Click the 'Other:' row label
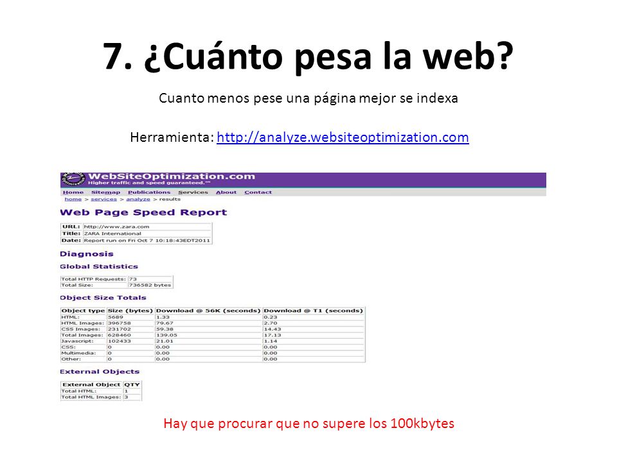This screenshot has height=462, width=617. 71,359
